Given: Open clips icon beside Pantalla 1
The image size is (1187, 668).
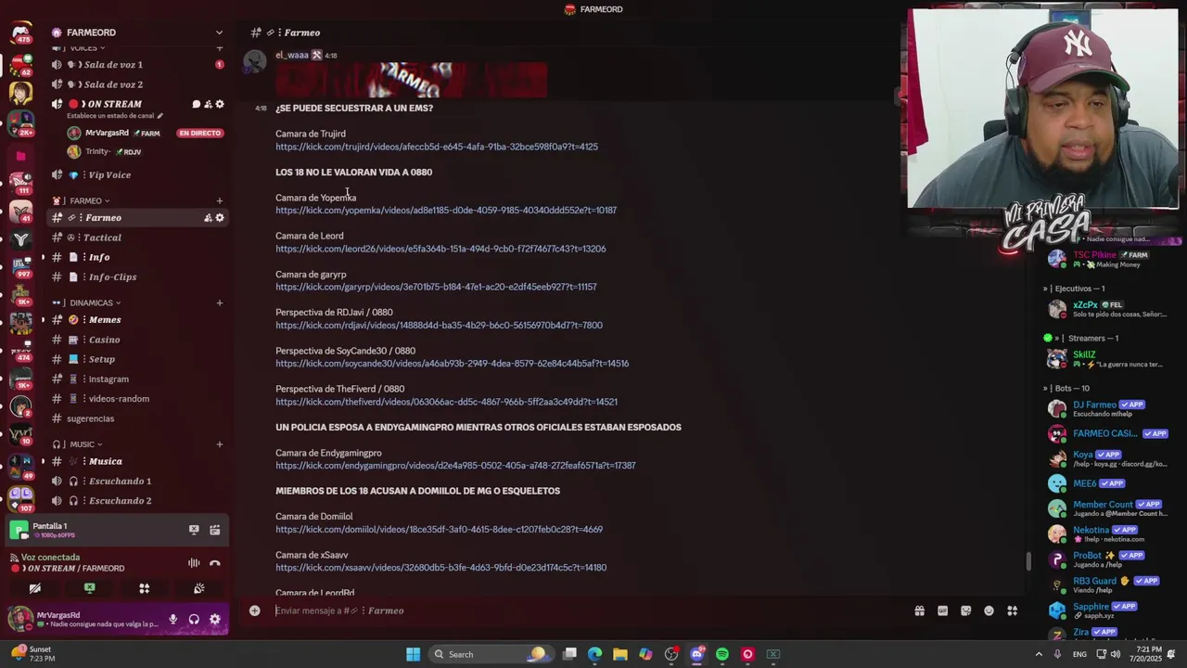Looking at the screenshot, I should 214,530.
